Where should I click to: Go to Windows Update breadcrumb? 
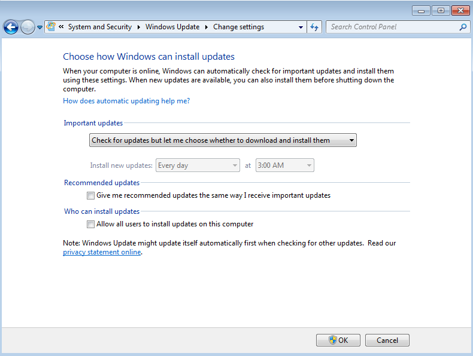point(172,27)
